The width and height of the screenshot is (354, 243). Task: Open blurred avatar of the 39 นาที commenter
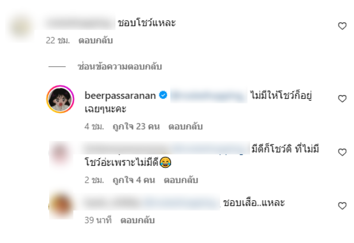[x=61, y=205]
